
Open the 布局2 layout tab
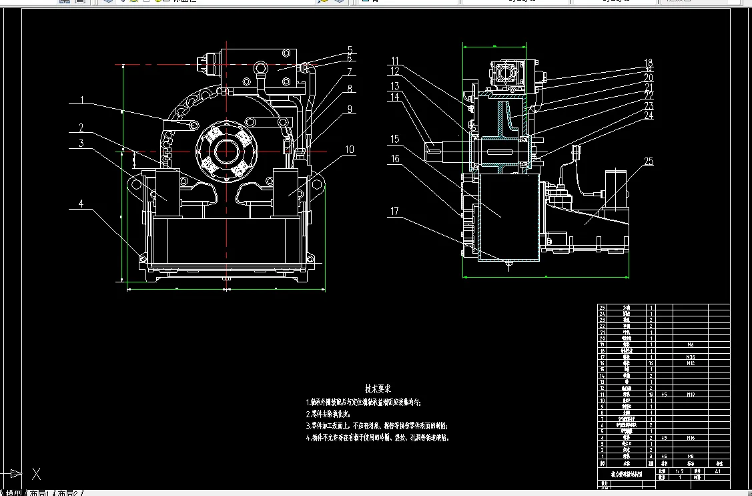coord(68,493)
